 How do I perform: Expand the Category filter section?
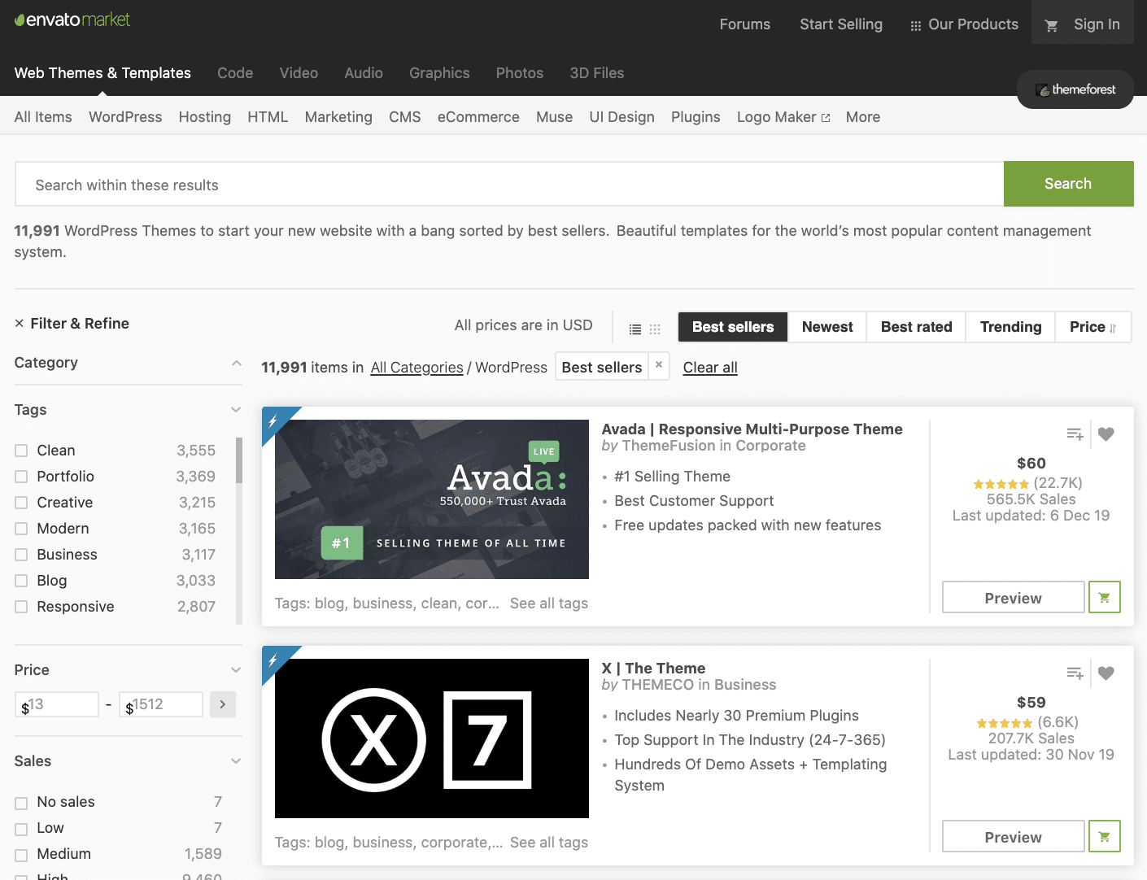point(236,363)
